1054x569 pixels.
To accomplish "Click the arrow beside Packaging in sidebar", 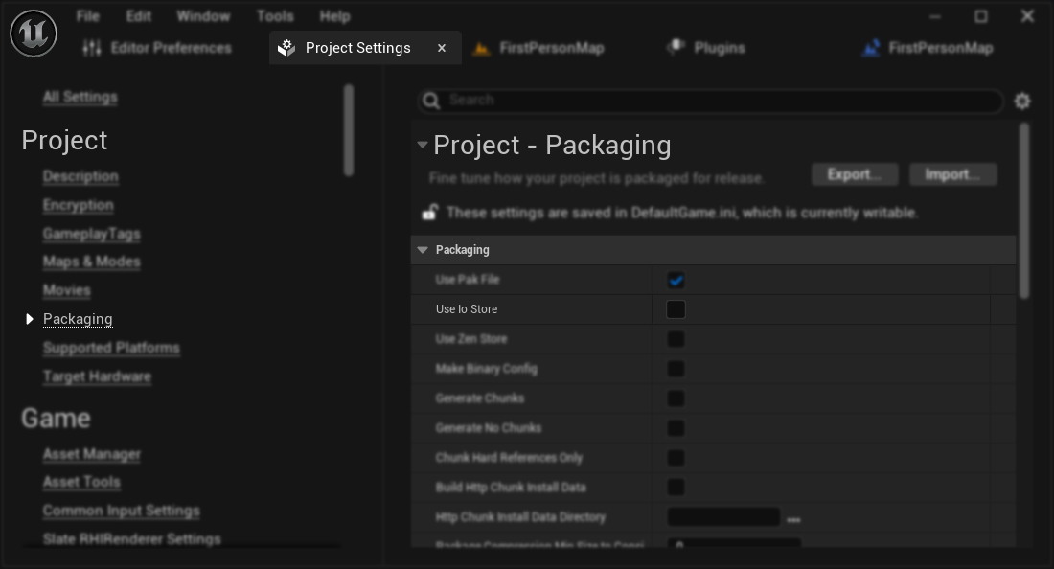I will tap(29, 319).
